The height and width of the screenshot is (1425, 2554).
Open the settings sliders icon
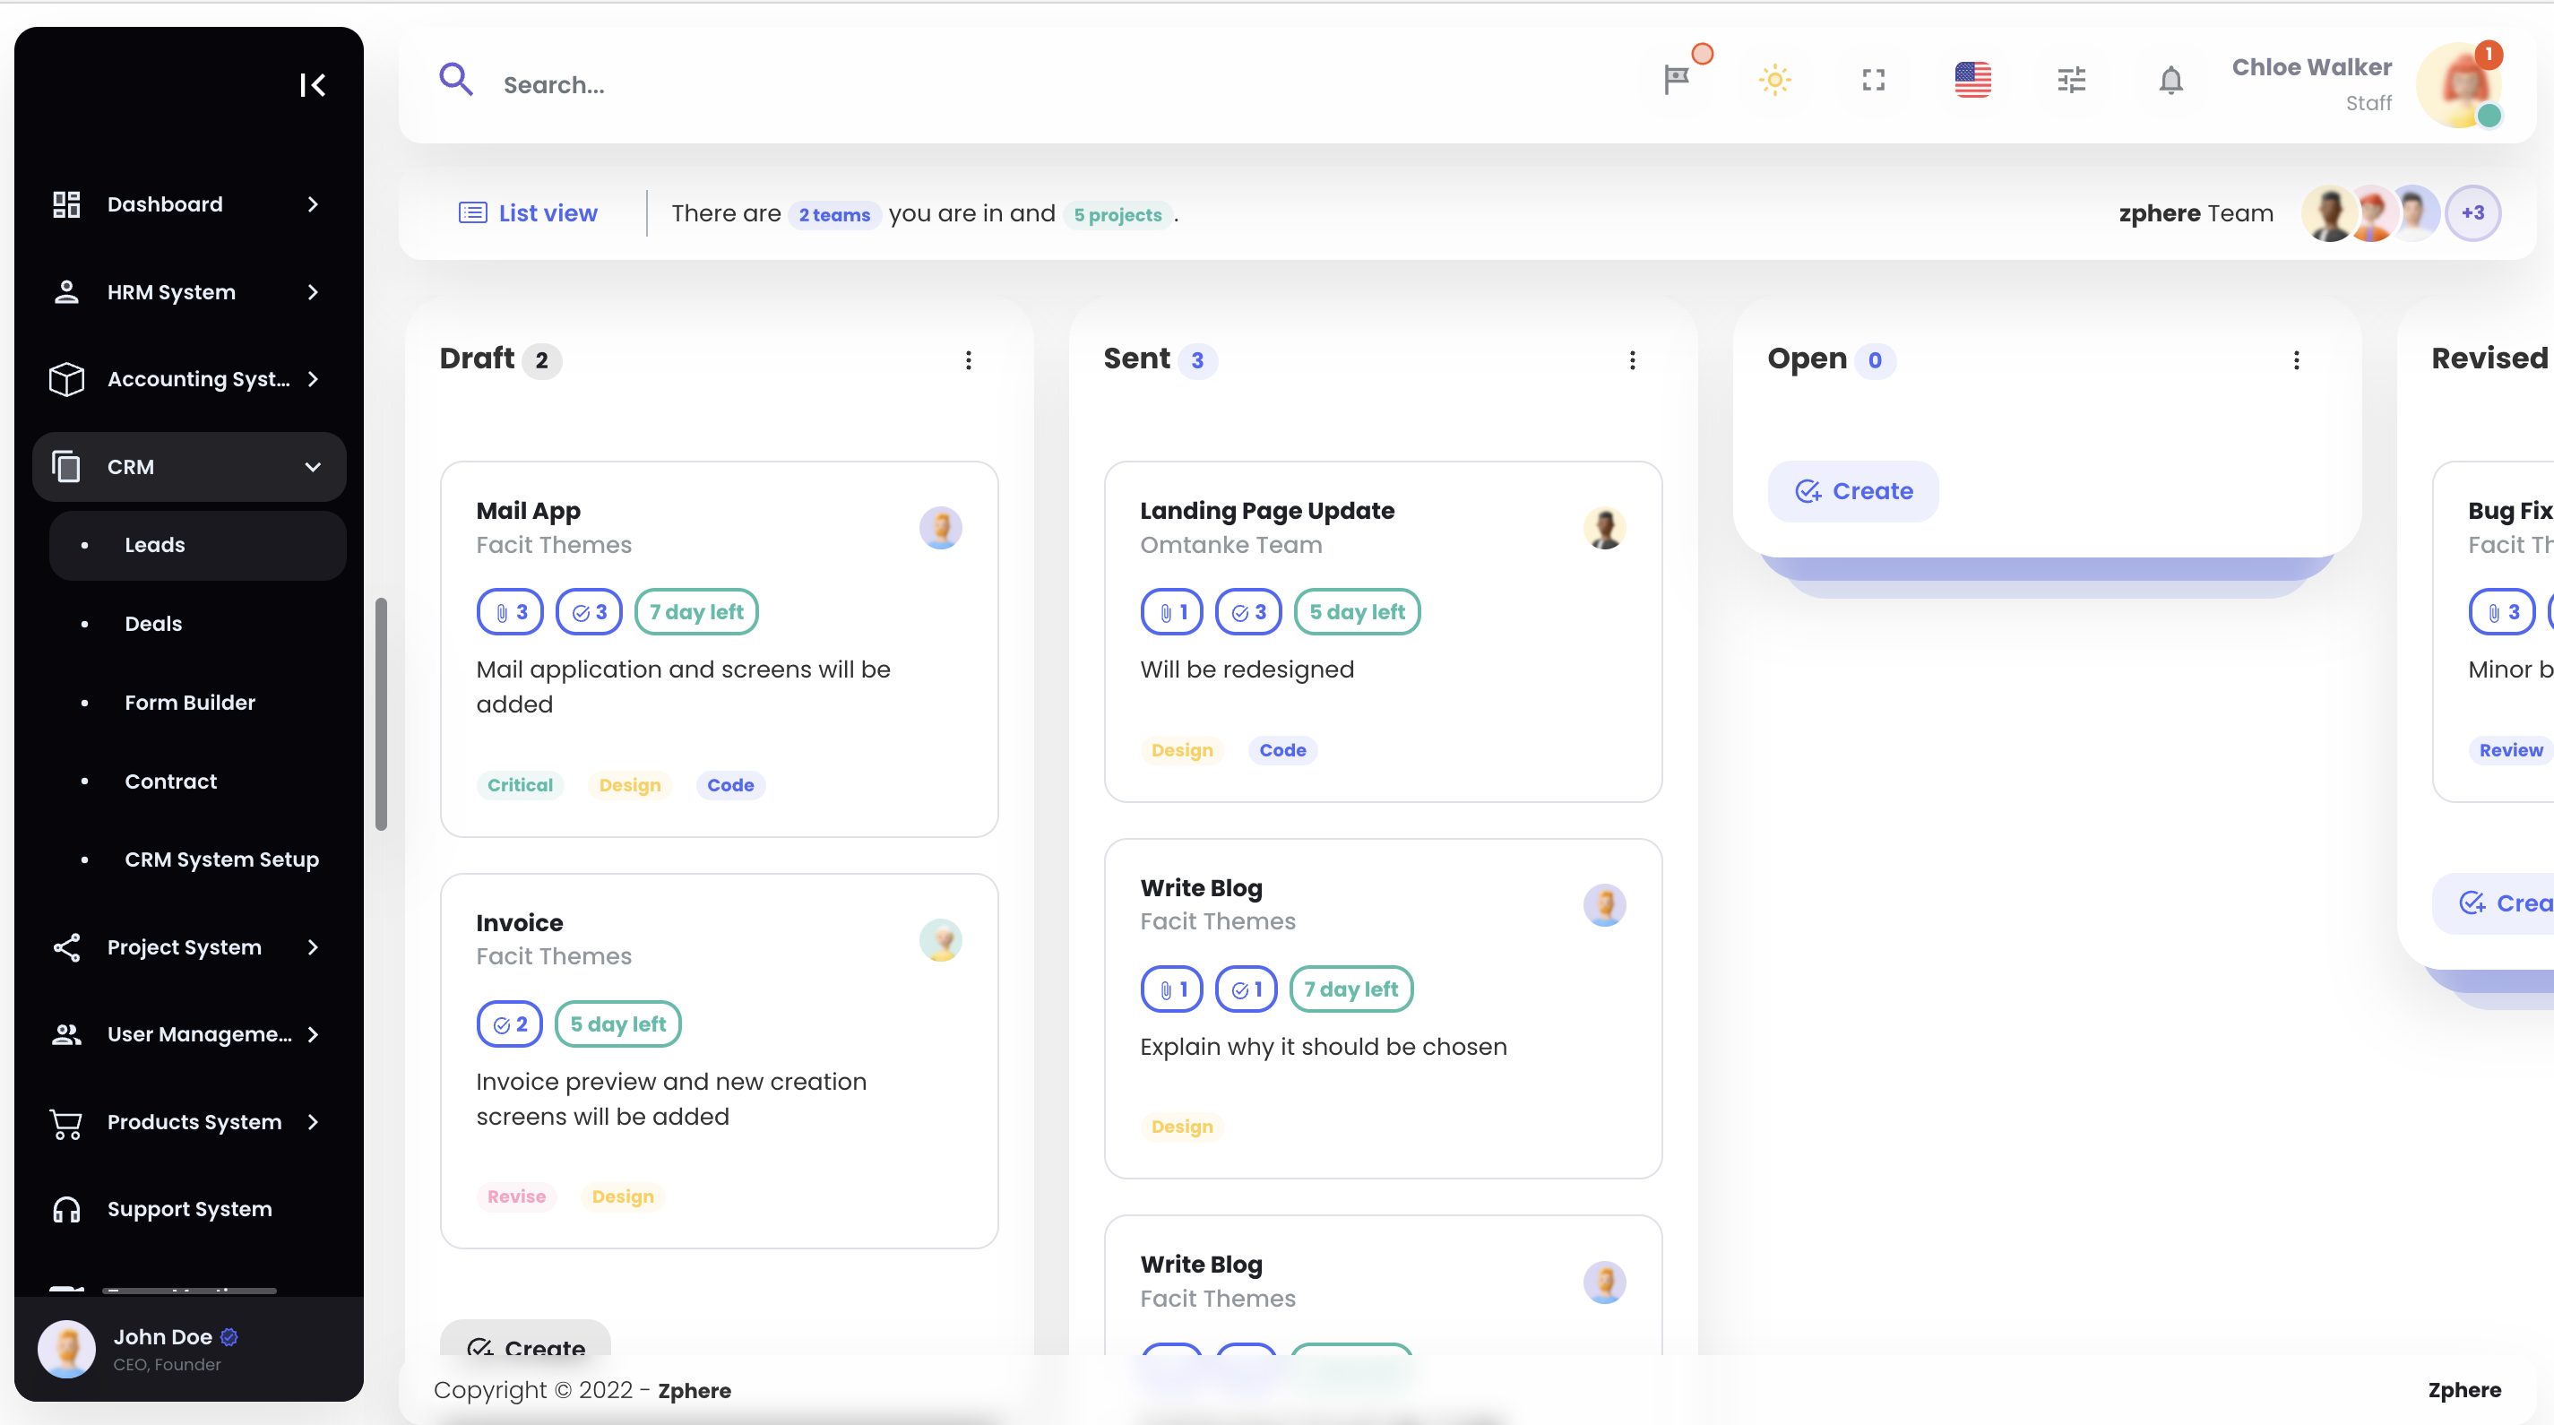pyautogui.click(x=2071, y=80)
